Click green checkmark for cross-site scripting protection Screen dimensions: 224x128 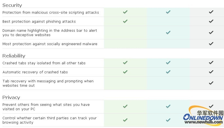point(125,12)
